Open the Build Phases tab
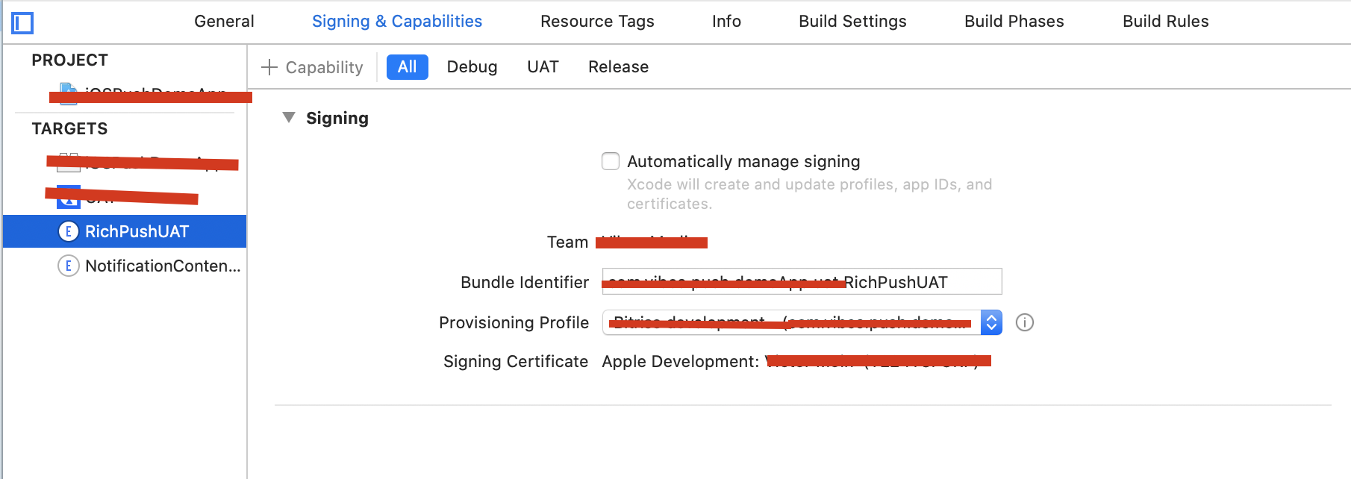The image size is (1351, 479). pos(1014,21)
